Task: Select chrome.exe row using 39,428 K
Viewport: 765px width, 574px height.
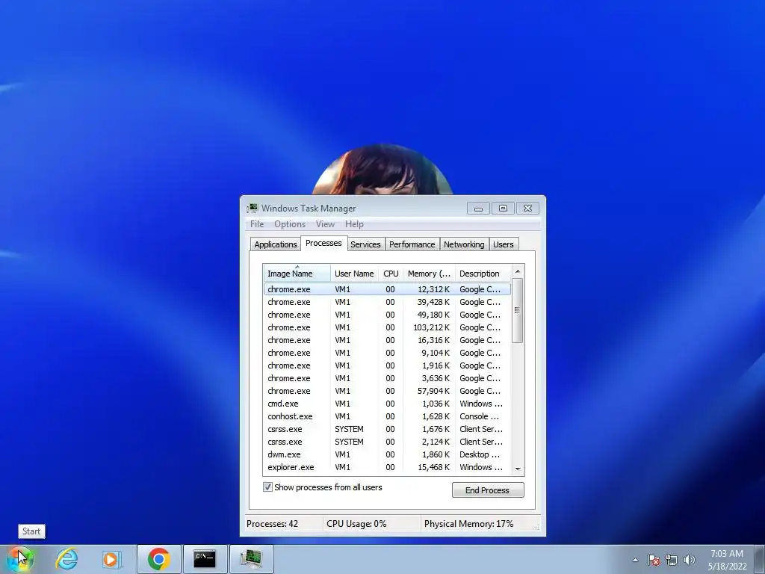Action: tap(388, 302)
